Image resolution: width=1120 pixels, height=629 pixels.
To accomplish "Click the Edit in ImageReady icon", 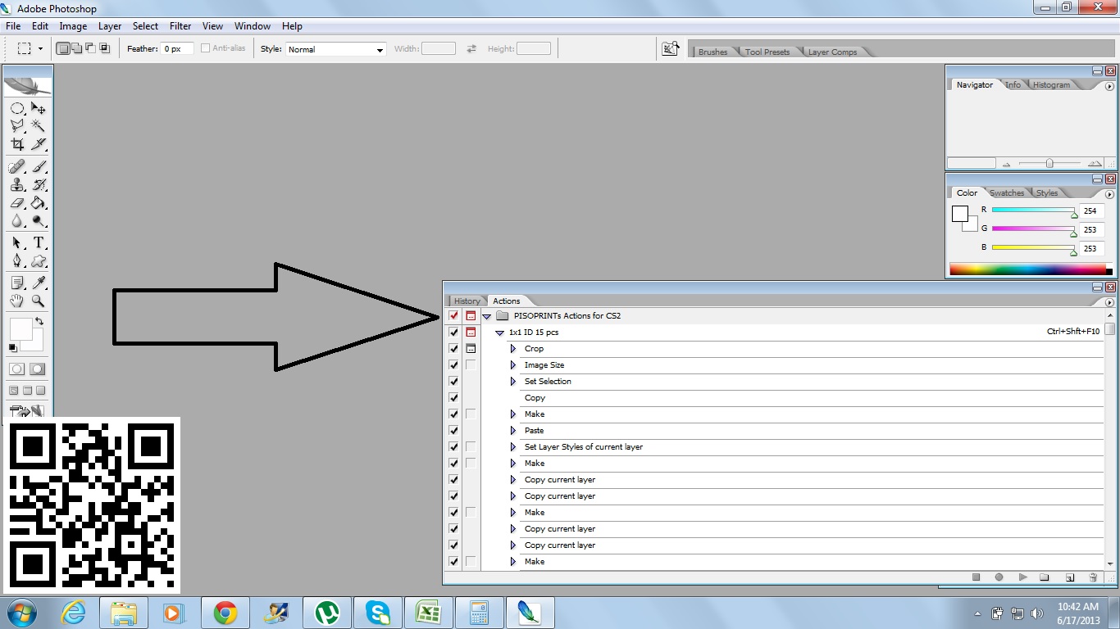I will (28, 411).
